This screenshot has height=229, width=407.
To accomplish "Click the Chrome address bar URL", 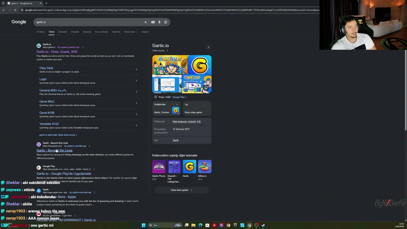I will point(172,10).
